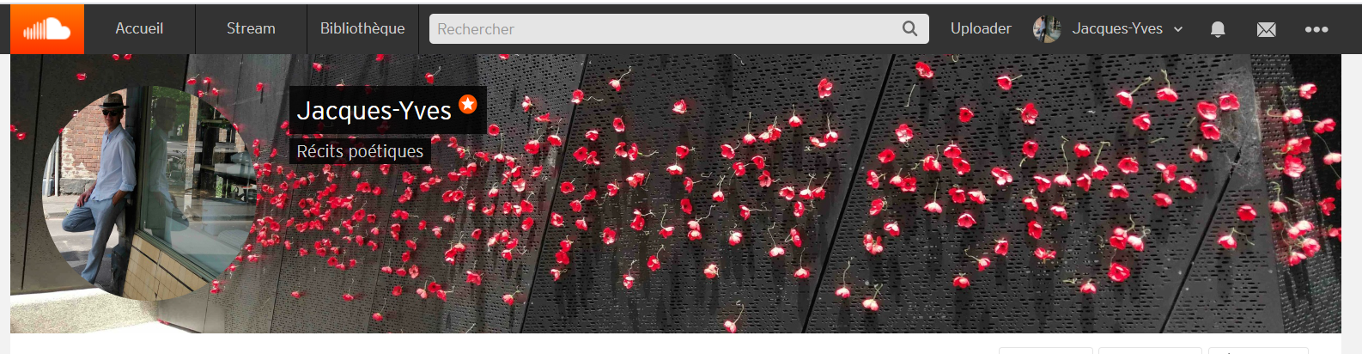This screenshot has height=354, width=1362.
Task: Open the messages envelope icon
Action: (x=1266, y=29)
